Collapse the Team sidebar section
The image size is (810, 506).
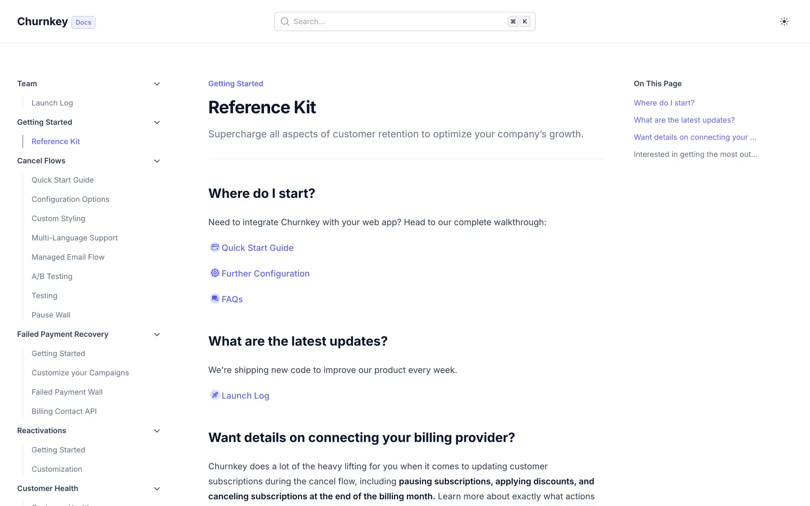tap(157, 84)
